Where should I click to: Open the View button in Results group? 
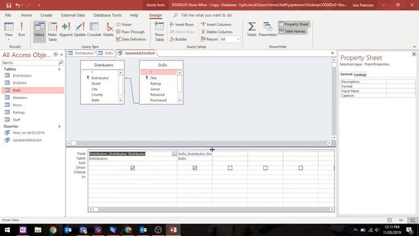coord(9,31)
